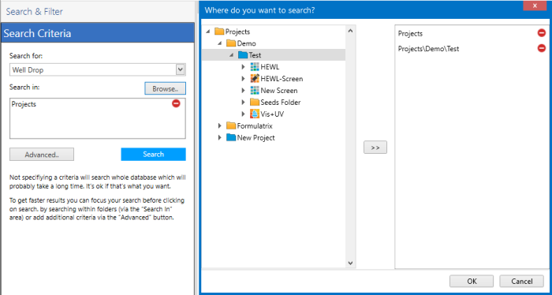Expand the Seeds Folder node
Image resolution: width=552 pixels, height=295 pixels.
[x=243, y=102]
